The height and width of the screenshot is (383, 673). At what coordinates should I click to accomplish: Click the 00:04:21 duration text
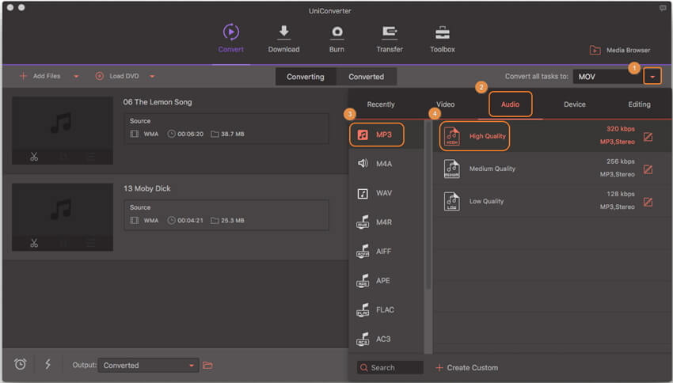click(191, 221)
